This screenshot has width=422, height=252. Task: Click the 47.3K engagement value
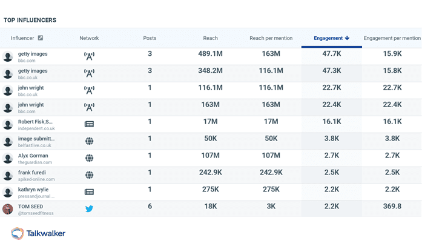(x=332, y=70)
